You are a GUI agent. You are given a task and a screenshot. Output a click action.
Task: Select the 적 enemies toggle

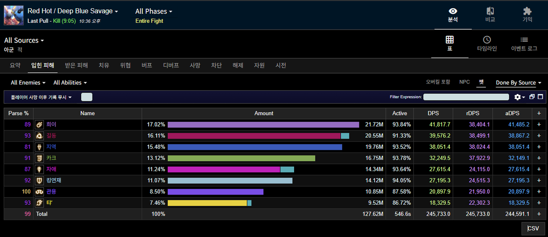[20, 49]
